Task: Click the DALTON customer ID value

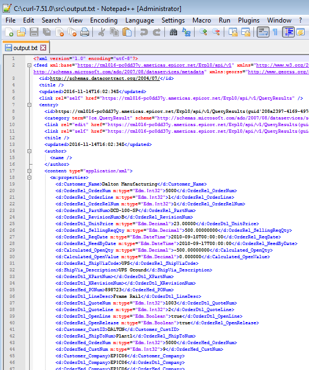Action: (x=115, y=329)
